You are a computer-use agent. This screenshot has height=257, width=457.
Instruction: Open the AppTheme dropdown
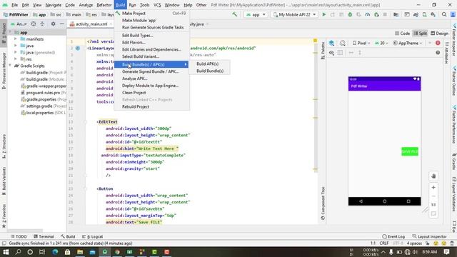408,43
